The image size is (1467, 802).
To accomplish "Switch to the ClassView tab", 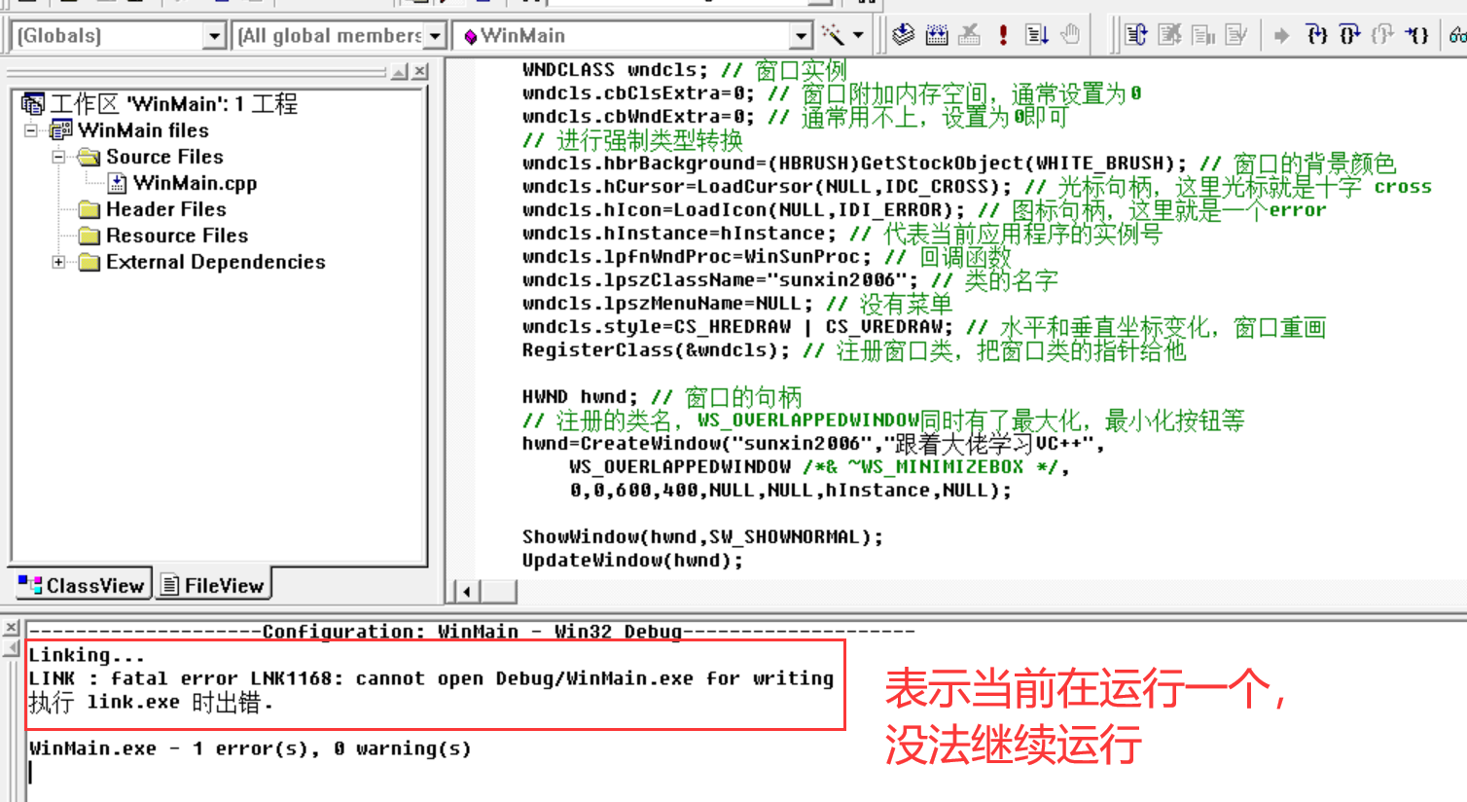I will [x=82, y=585].
